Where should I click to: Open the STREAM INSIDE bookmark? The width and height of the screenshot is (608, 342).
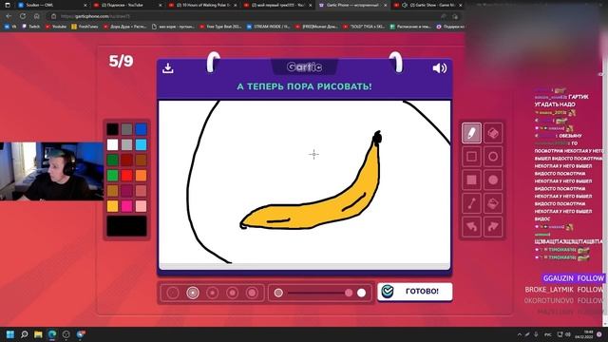[x=269, y=27]
